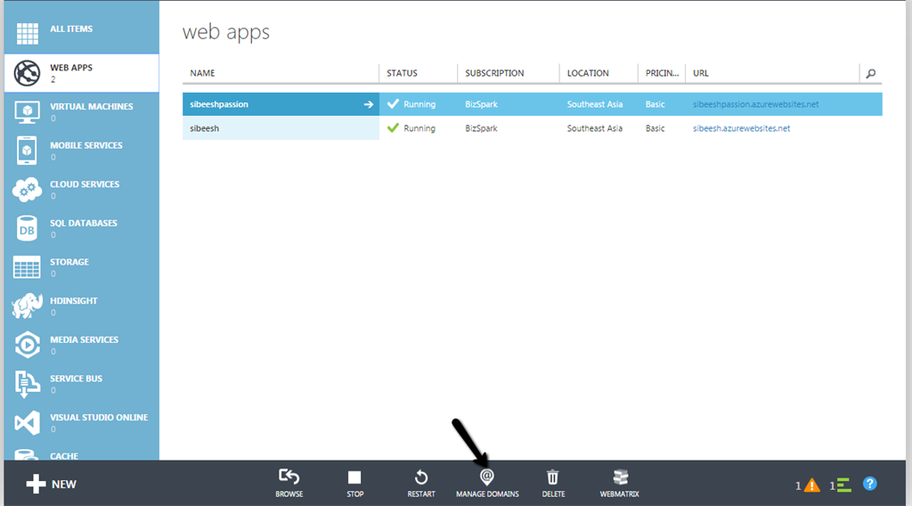912x506 pixels.
Task: Click the All Items menu label
Action: [x=71, y=29]
